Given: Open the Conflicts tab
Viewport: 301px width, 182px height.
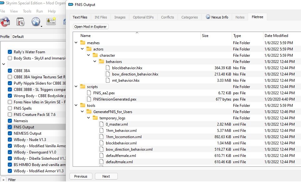Looking at the screenshot, I should [167, 17].
